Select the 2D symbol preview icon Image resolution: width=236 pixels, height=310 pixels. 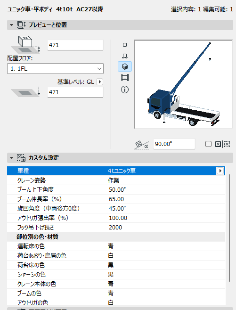click(x=125, y=45)
